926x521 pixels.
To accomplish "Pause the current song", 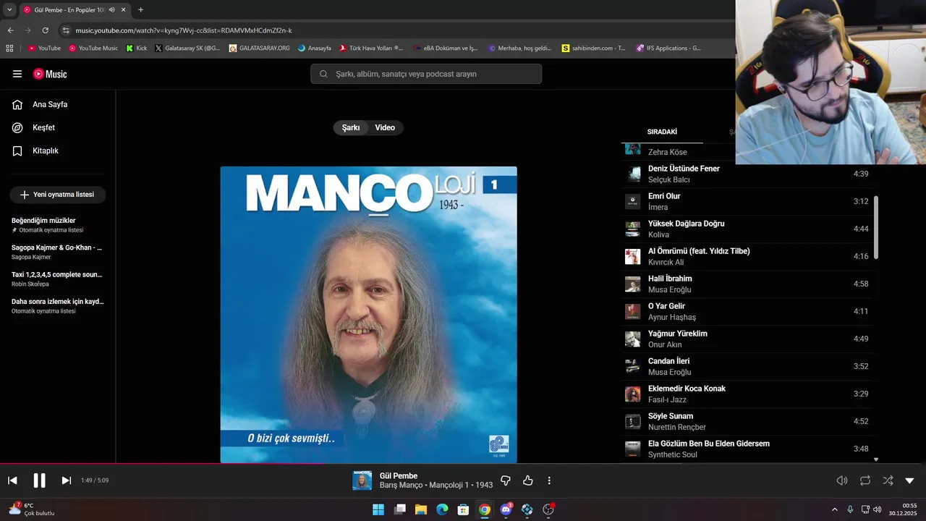I will click(39, 480).
